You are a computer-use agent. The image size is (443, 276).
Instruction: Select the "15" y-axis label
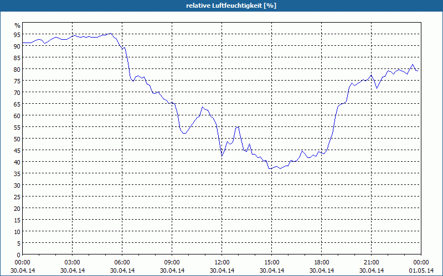pyautogui.click(x=17, y=220)
